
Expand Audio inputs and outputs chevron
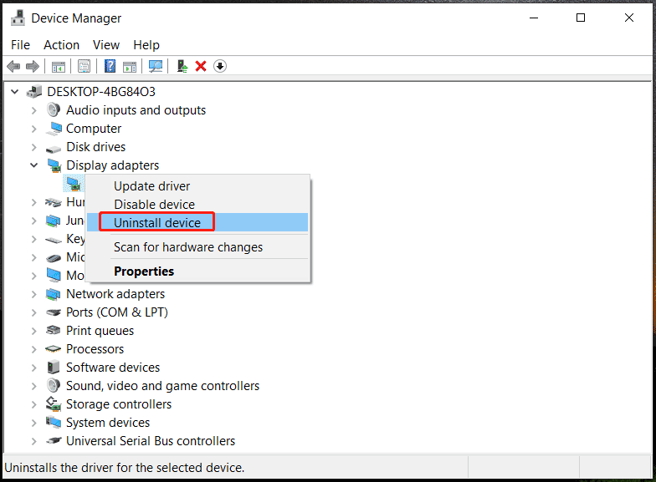(34, 110)
